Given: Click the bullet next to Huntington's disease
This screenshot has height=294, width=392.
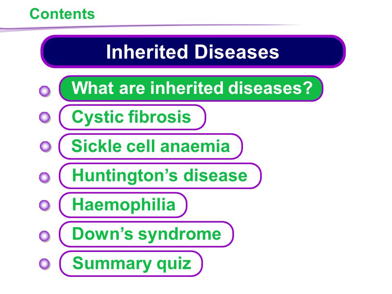Looking at the screenshot, I should [x=45, y=178].
